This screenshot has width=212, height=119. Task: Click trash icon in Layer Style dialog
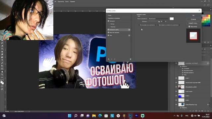click(131, 59)
